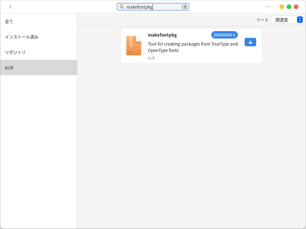Screen dimensions: 306x229
Task: Click the blue arrows on the sort dropdown
Action: pos(300,20)
